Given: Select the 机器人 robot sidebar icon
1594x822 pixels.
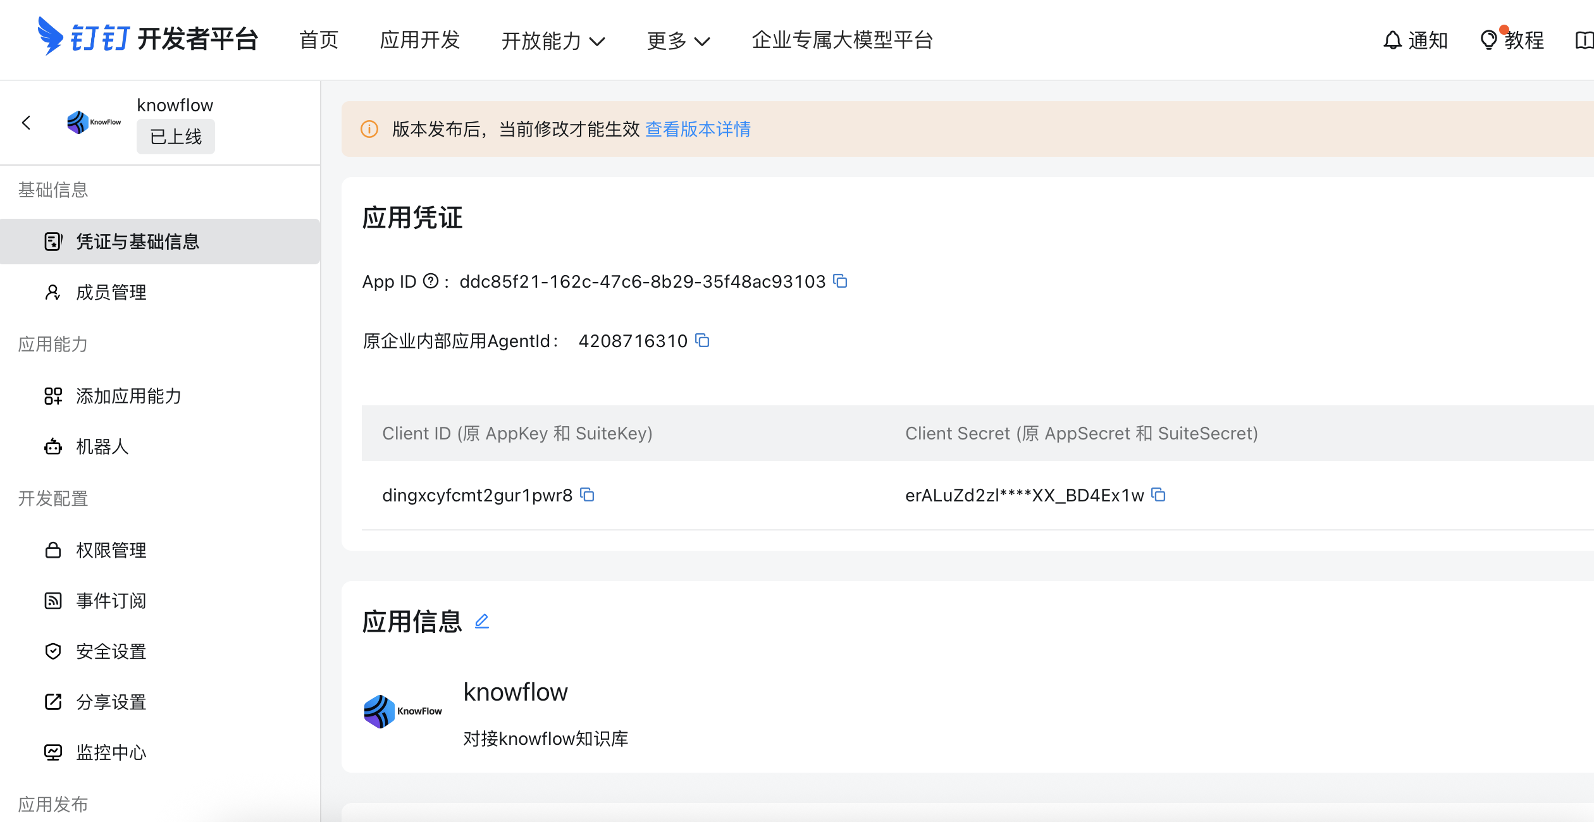Looking at the screenshot, I should tap(53, 447).
